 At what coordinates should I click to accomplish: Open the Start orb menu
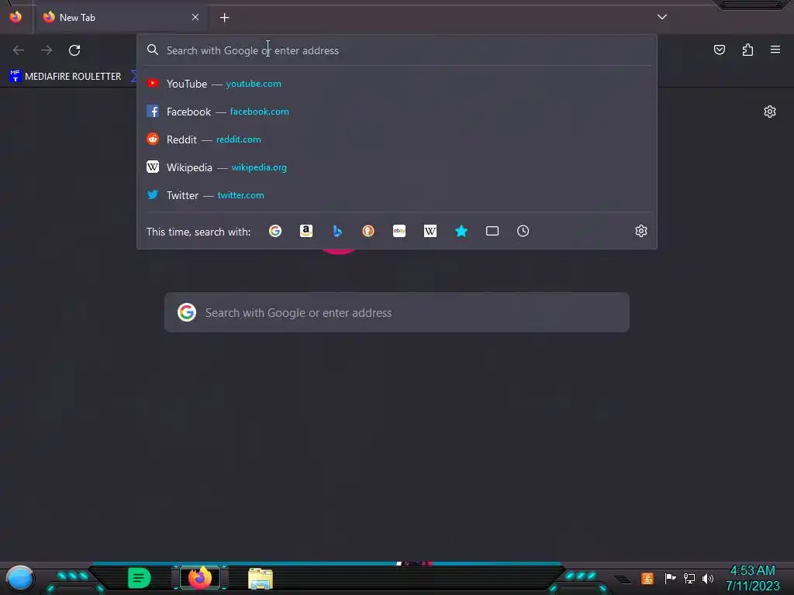coord(20,579)
